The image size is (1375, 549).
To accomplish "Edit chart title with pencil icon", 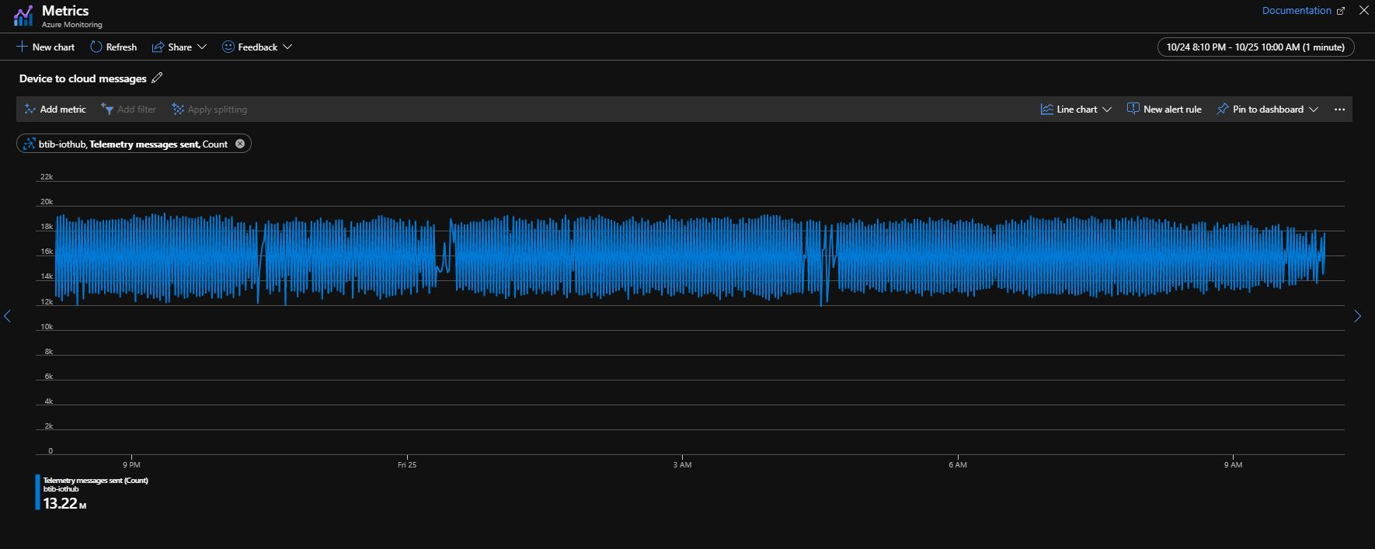I will (x=157, y=78).
